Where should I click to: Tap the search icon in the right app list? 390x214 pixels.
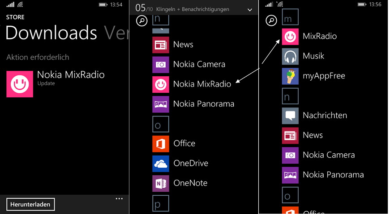pos(271,21)
